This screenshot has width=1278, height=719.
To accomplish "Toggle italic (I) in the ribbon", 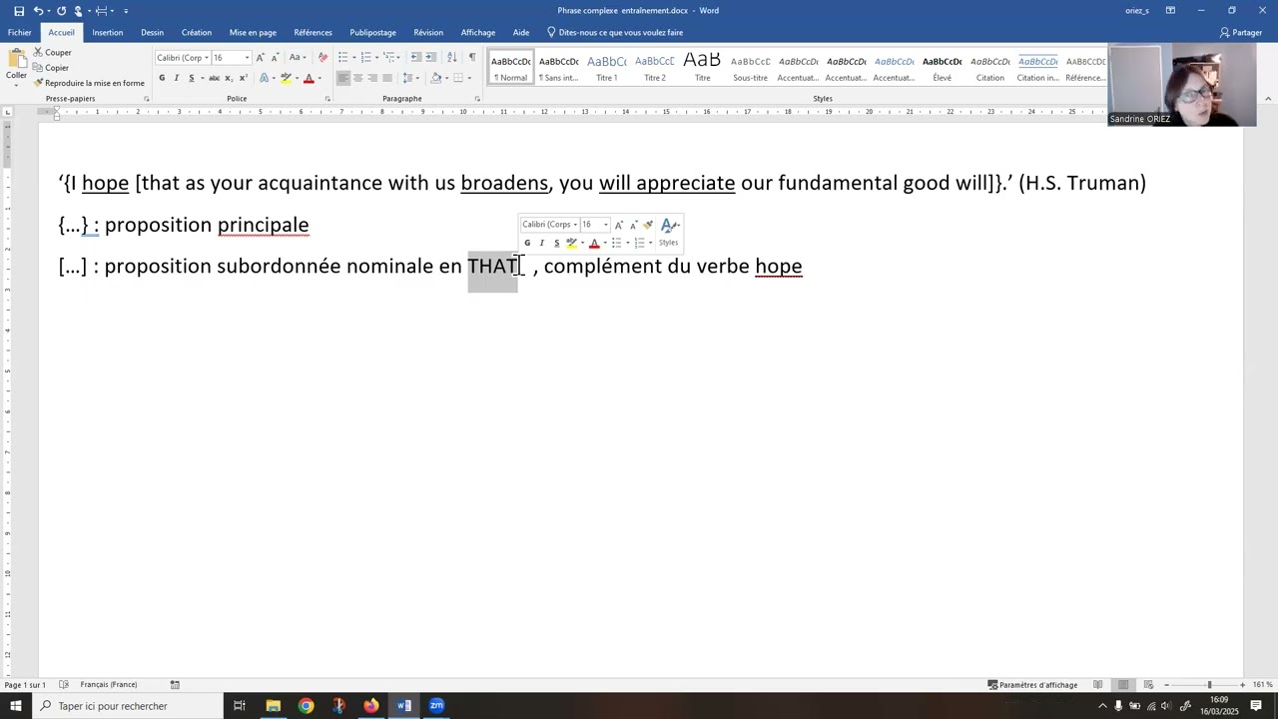I will point(177,78).
